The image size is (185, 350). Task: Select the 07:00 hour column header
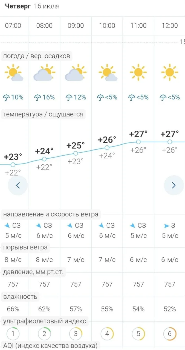click(13, 26)
